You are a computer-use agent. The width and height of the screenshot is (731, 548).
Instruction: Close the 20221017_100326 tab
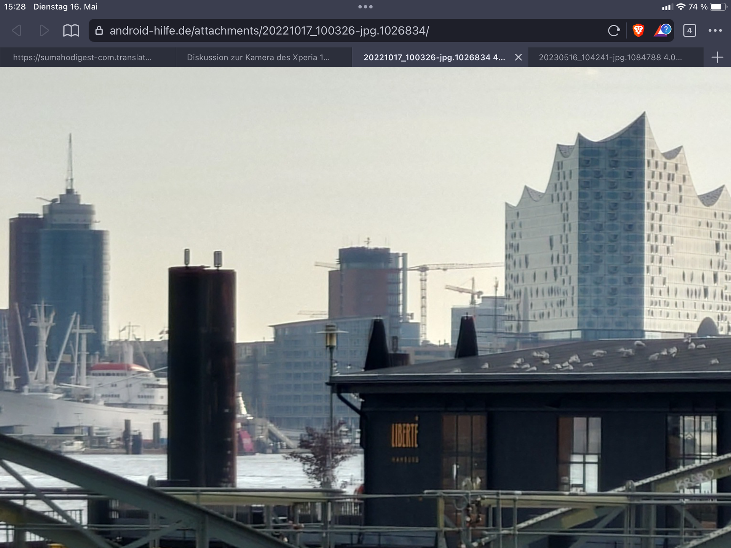[x=518, y=57]
